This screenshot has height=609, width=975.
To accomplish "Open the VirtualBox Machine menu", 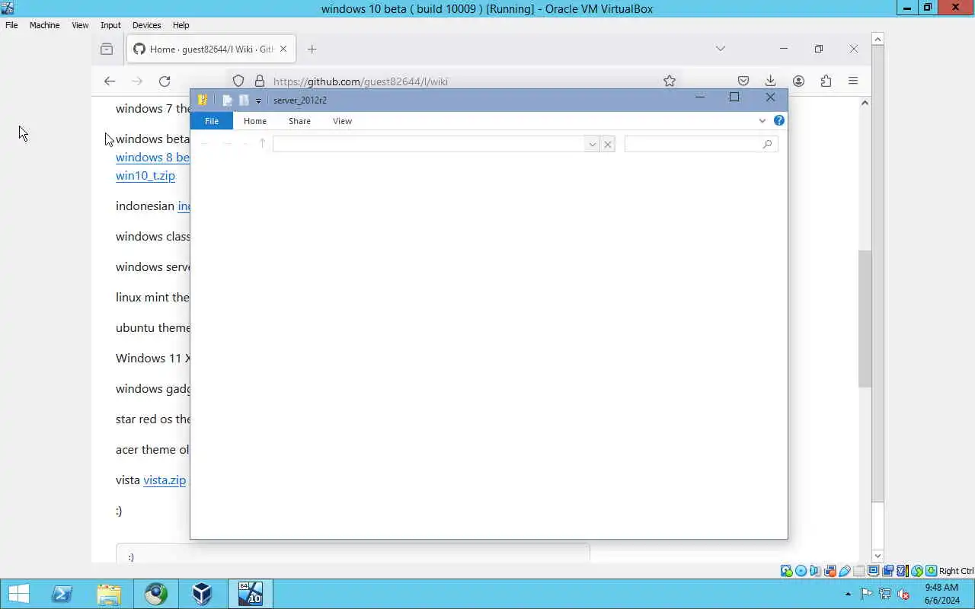I will 44,25.
